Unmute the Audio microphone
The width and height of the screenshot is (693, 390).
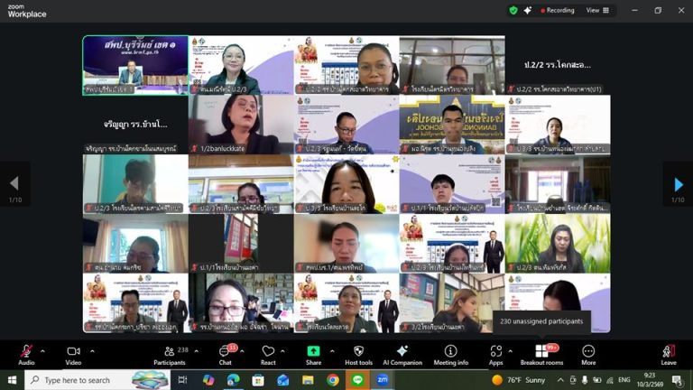(x=26, y=353)
